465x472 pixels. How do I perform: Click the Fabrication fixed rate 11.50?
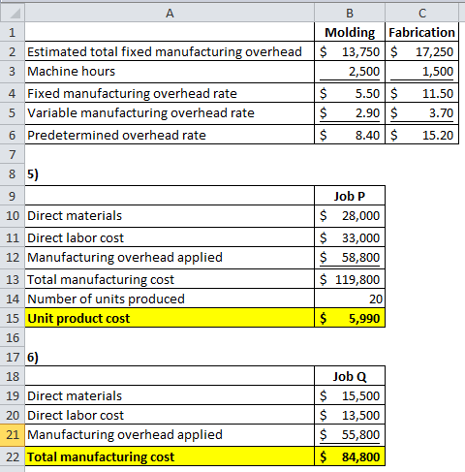pyautogui.click(x=421, y=93)
